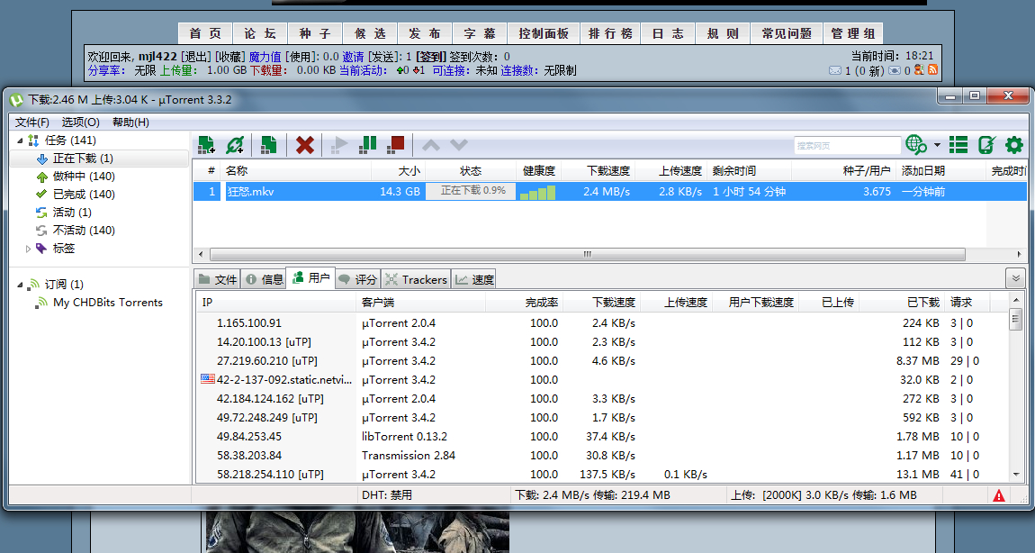The image size is (1035, 553).
Task: Toggle the category list view icon
Action: 958,145
